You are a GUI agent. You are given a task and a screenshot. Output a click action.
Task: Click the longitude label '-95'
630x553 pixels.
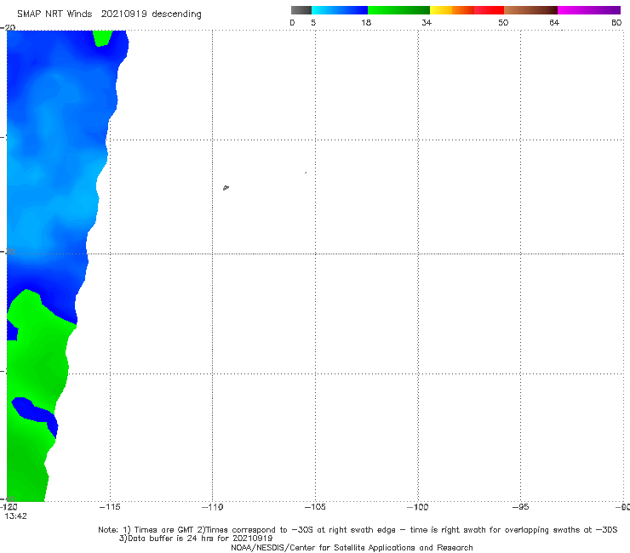[x=520, y=507]
